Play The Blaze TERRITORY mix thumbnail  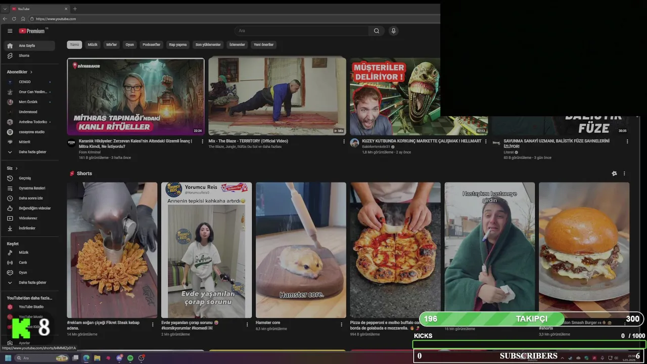point(278,97)
